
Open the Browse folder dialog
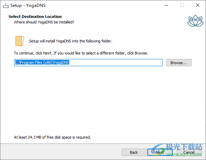click(179, 62)
